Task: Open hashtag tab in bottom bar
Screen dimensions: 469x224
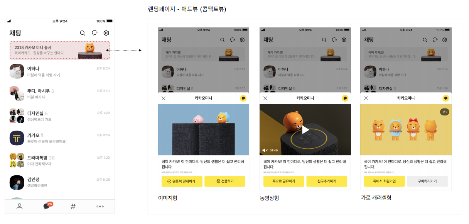Action: pyautogui.click(x=73, y=206)
